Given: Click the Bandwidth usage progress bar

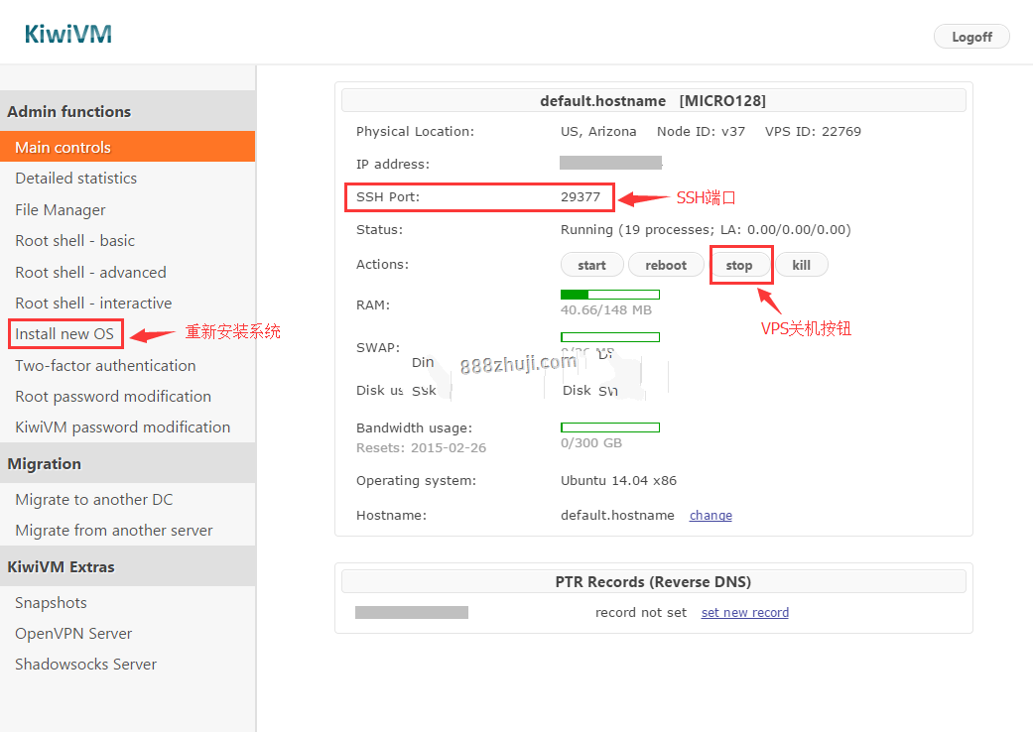Looking at the screenshot, I should [610, 427].
